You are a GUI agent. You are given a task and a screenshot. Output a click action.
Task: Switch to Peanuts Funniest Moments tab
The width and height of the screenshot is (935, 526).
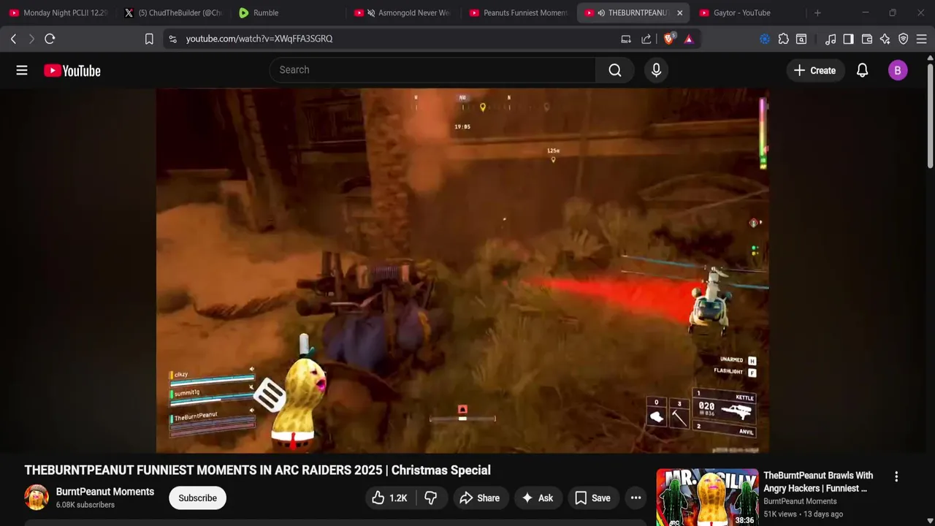(x=518, y=12)
